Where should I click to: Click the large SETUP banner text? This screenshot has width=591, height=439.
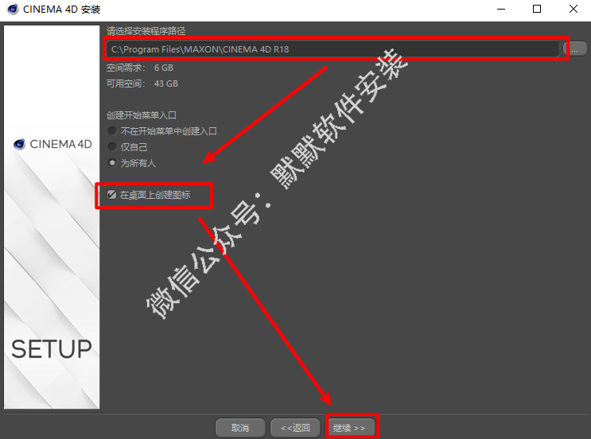[x=52, y=348]
